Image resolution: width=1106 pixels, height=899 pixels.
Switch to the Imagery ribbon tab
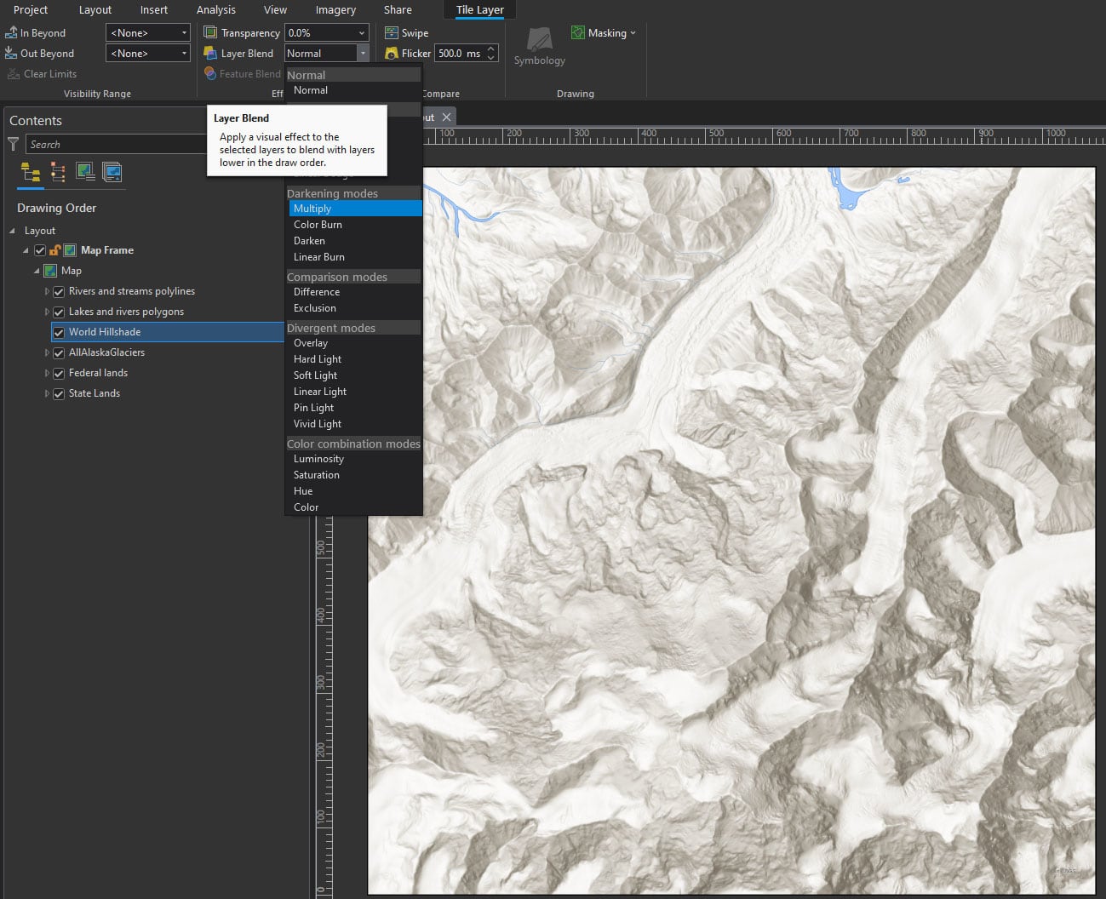[335, 9]
